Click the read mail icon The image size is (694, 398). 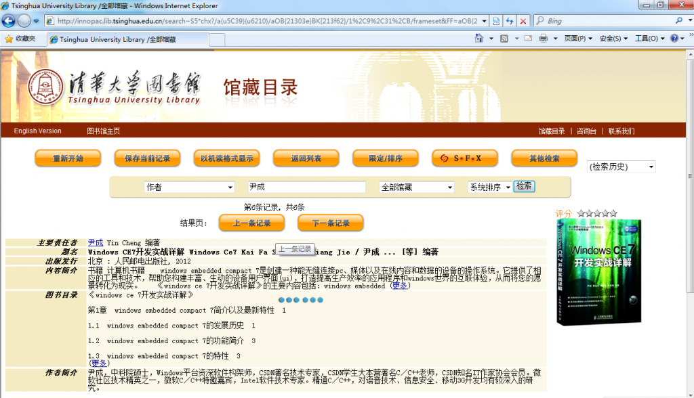[528, 39]
